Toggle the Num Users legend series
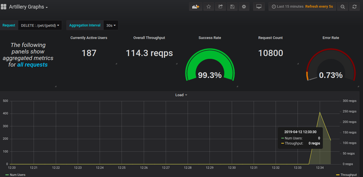Image resolution: width=363 pixels, height=177 pixels. (15, 175)
